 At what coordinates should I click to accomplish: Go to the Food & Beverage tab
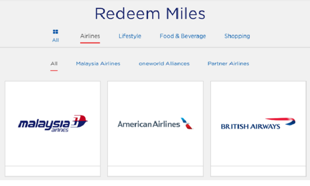tap(183, 36)
